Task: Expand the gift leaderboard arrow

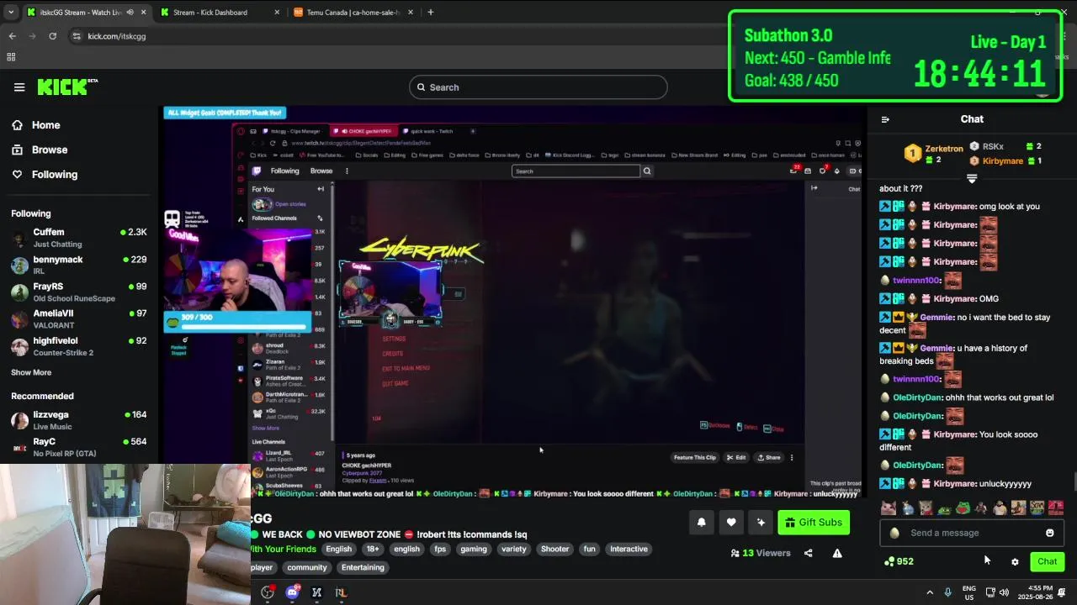Action: 972,179
